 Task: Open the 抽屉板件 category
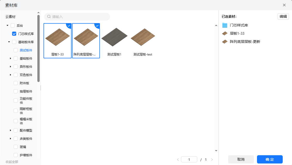[26, 91]
